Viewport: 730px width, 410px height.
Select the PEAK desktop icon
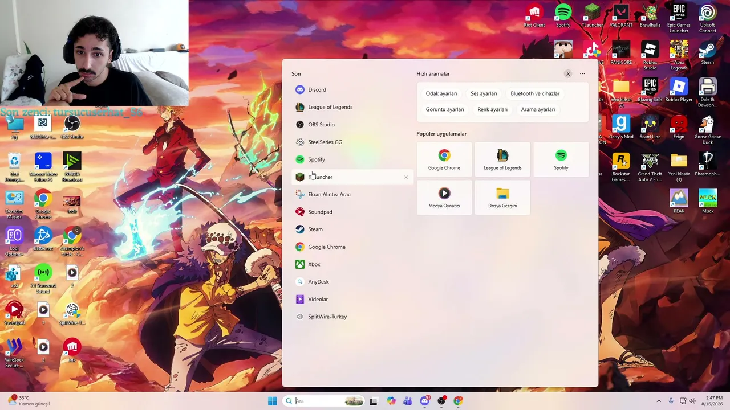[x=679, y=202]
